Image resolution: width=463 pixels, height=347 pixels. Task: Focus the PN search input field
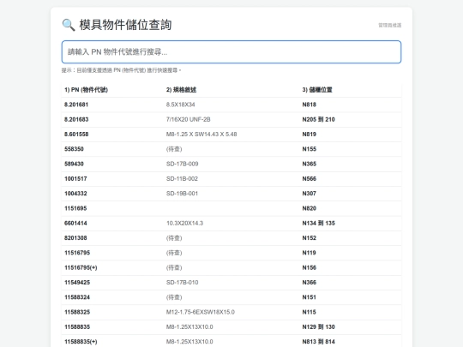pos(231,52)
